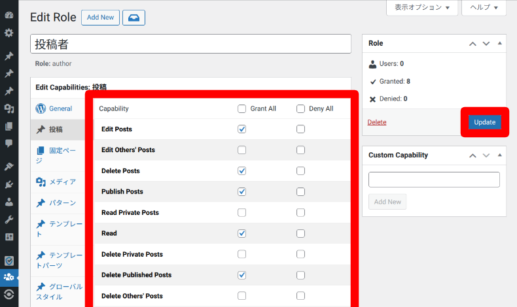Viewport: 517px width, 307px height.
Task: Open the Tools wrench icon in sidebar
Action: pos(9,219)
